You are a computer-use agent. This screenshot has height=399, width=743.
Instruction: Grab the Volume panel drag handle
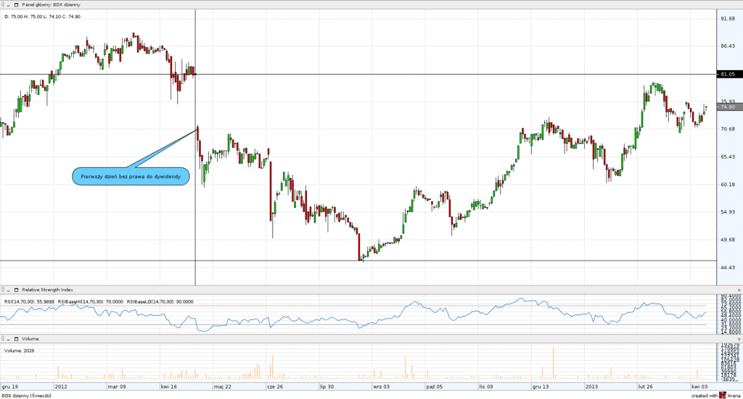[x=4, y=338]
